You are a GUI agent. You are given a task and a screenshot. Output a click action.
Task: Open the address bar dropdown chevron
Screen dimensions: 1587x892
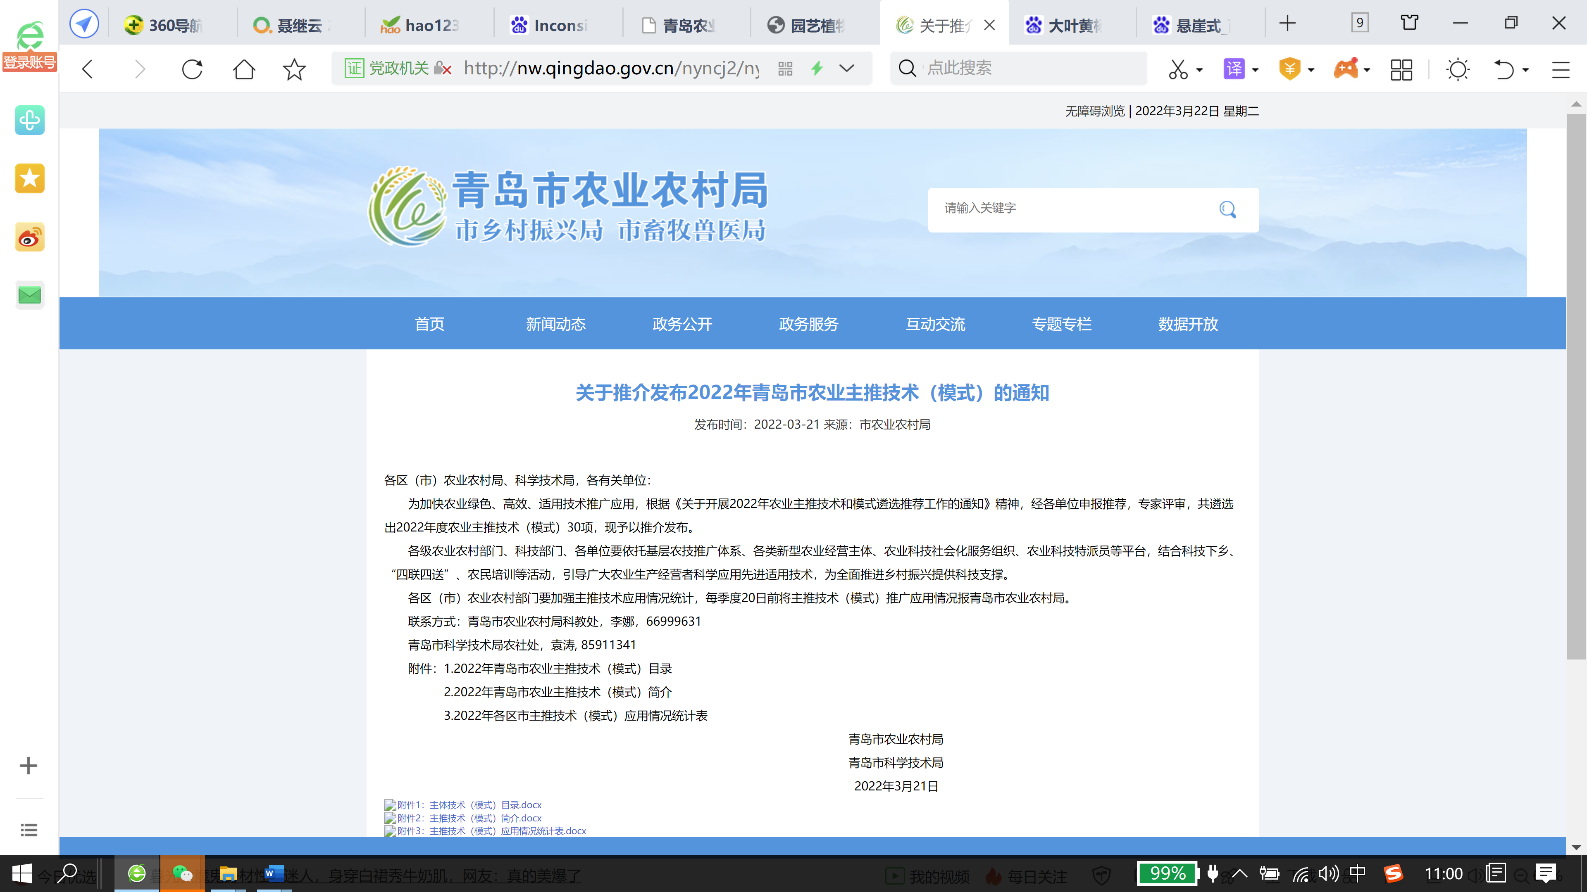[x=847, y=68]
